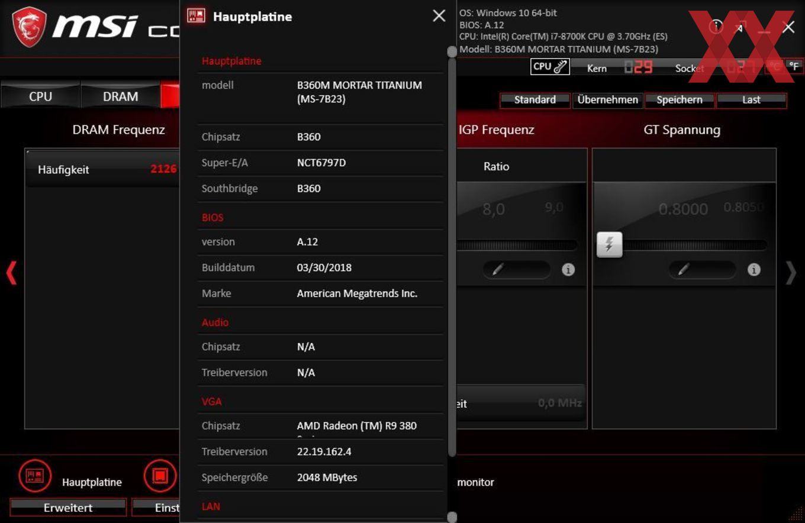Click the Speichern button

tap(680, 100)
